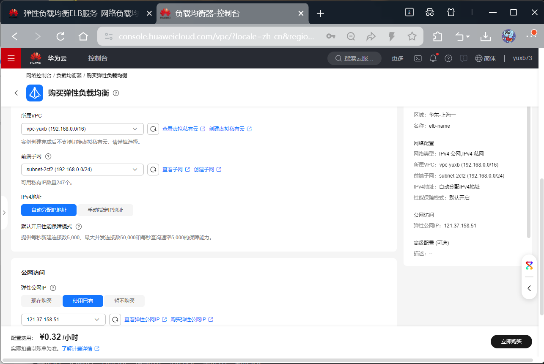Open 控制台 in the header
The height and width of the screenshot is (364, 544).
click(98, 58)
